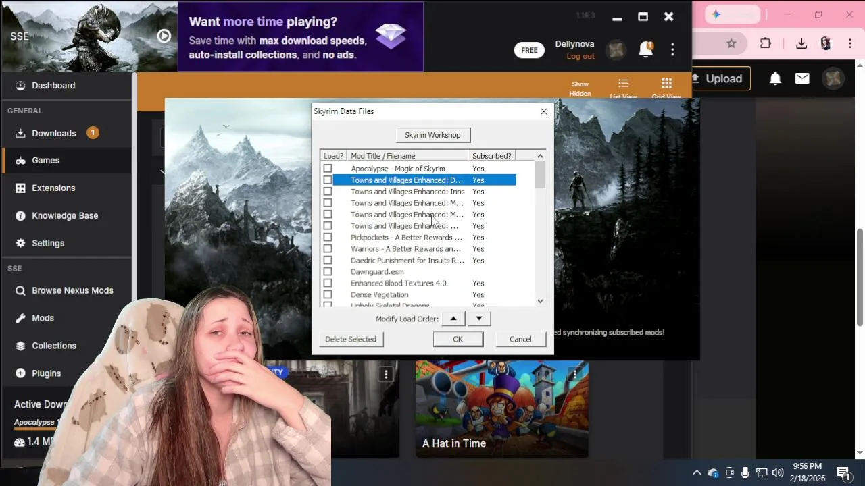This screenshot has height=486, width=865.
Task: Check Load box for highlighted Towns and Villages row
Action: pyautogui.click(x=328, y=180)
